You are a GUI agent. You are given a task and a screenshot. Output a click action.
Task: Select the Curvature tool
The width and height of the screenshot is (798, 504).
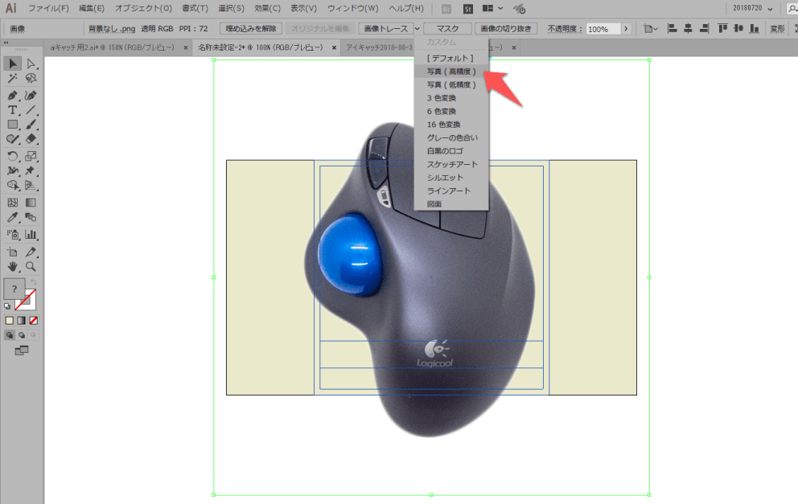coord(31,96)
